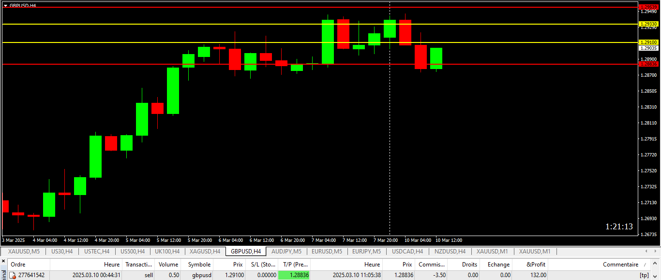
Task: Switch to the XAUUSD,M5 chart tab
Action: 24,252
